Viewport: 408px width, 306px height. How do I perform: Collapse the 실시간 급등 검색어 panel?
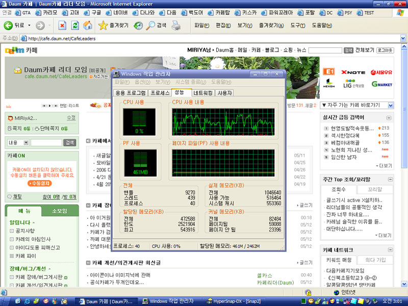pyautogui.click(x=390, y=117)
